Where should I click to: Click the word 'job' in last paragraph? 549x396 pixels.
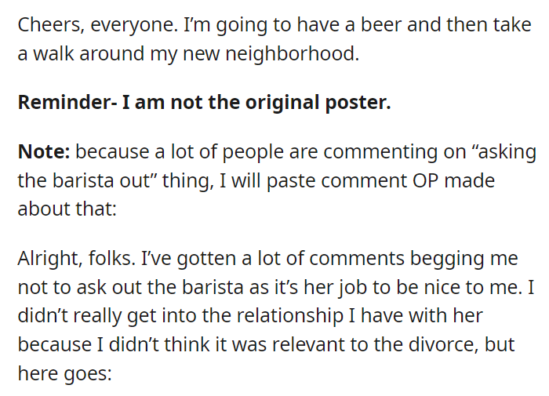pyautogui.click(x=352, y=288)
